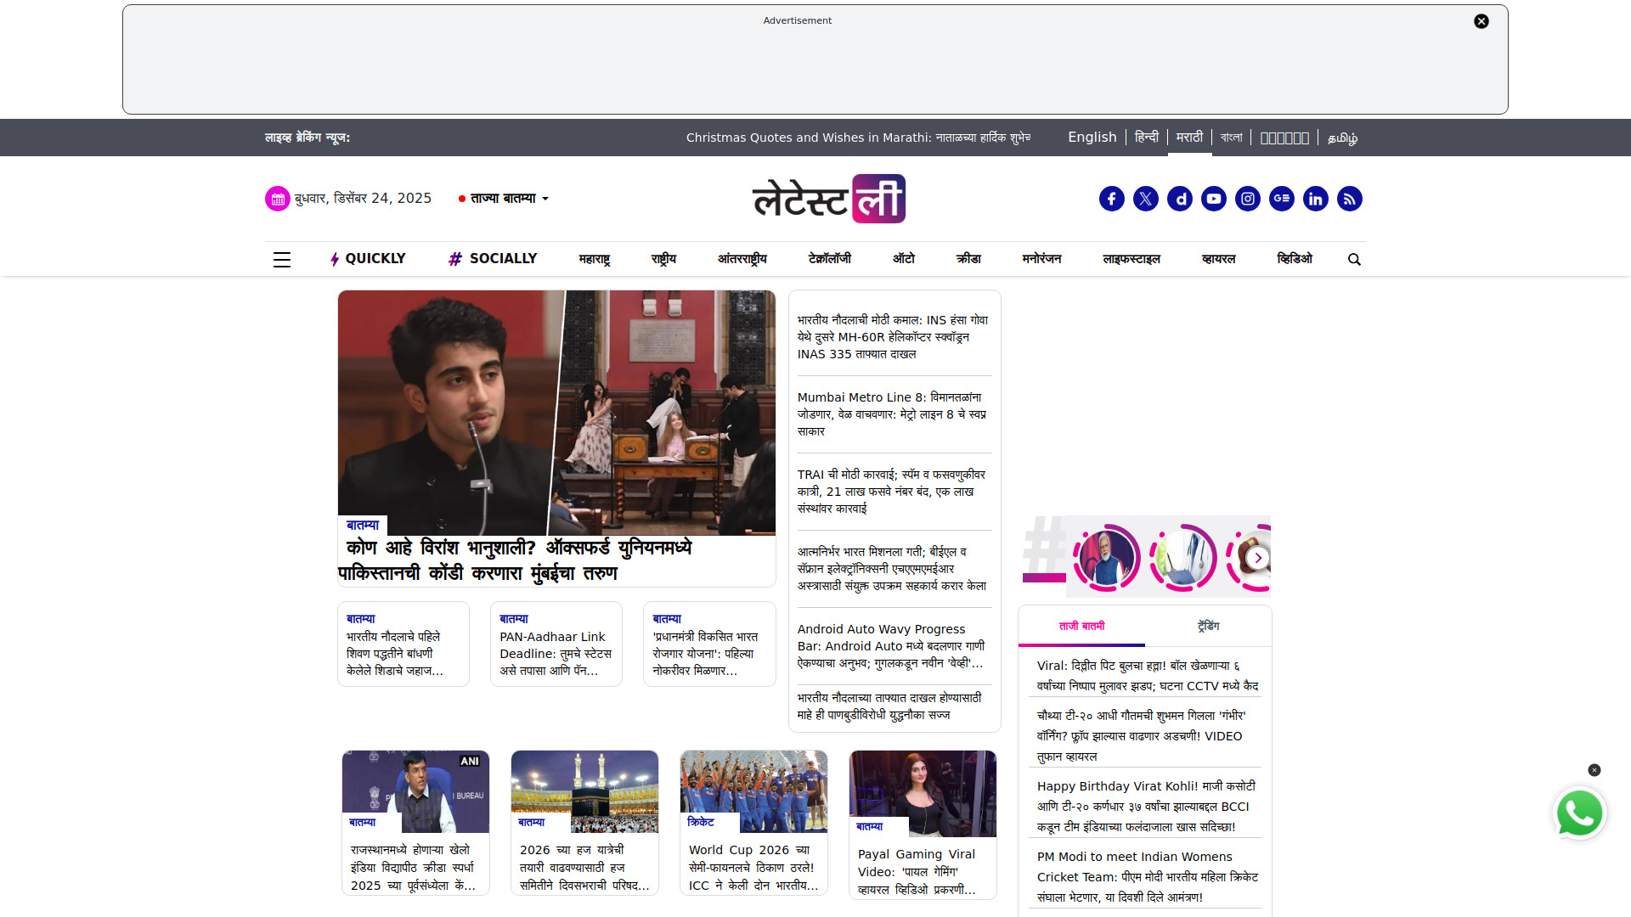
Task: Open the Facebook social icon
Action: tap(1111, 199)
